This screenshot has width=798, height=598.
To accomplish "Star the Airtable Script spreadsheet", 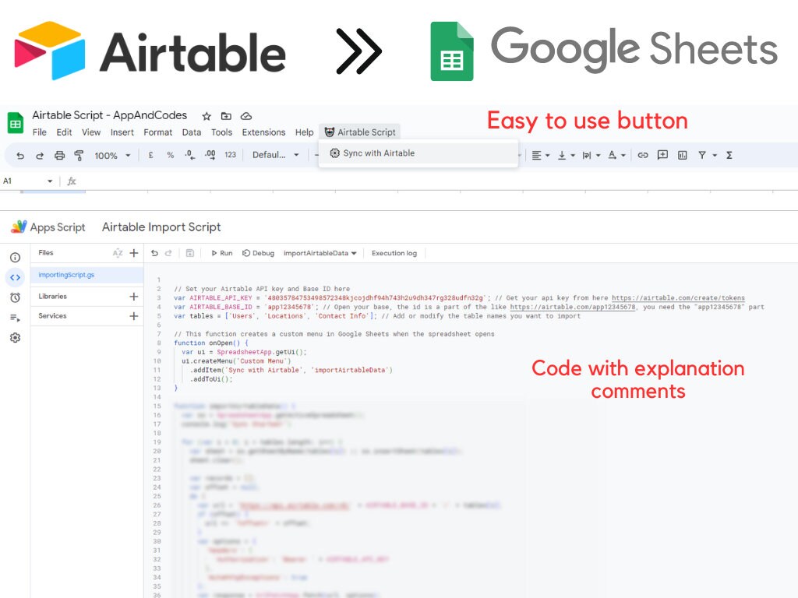I will point(207,115).
